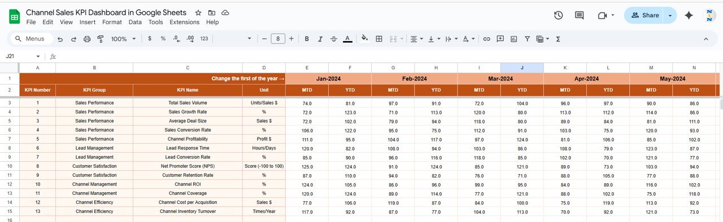Select column J header
The width and height of the screenshot is (723, 222).
(x=522, y=68)
